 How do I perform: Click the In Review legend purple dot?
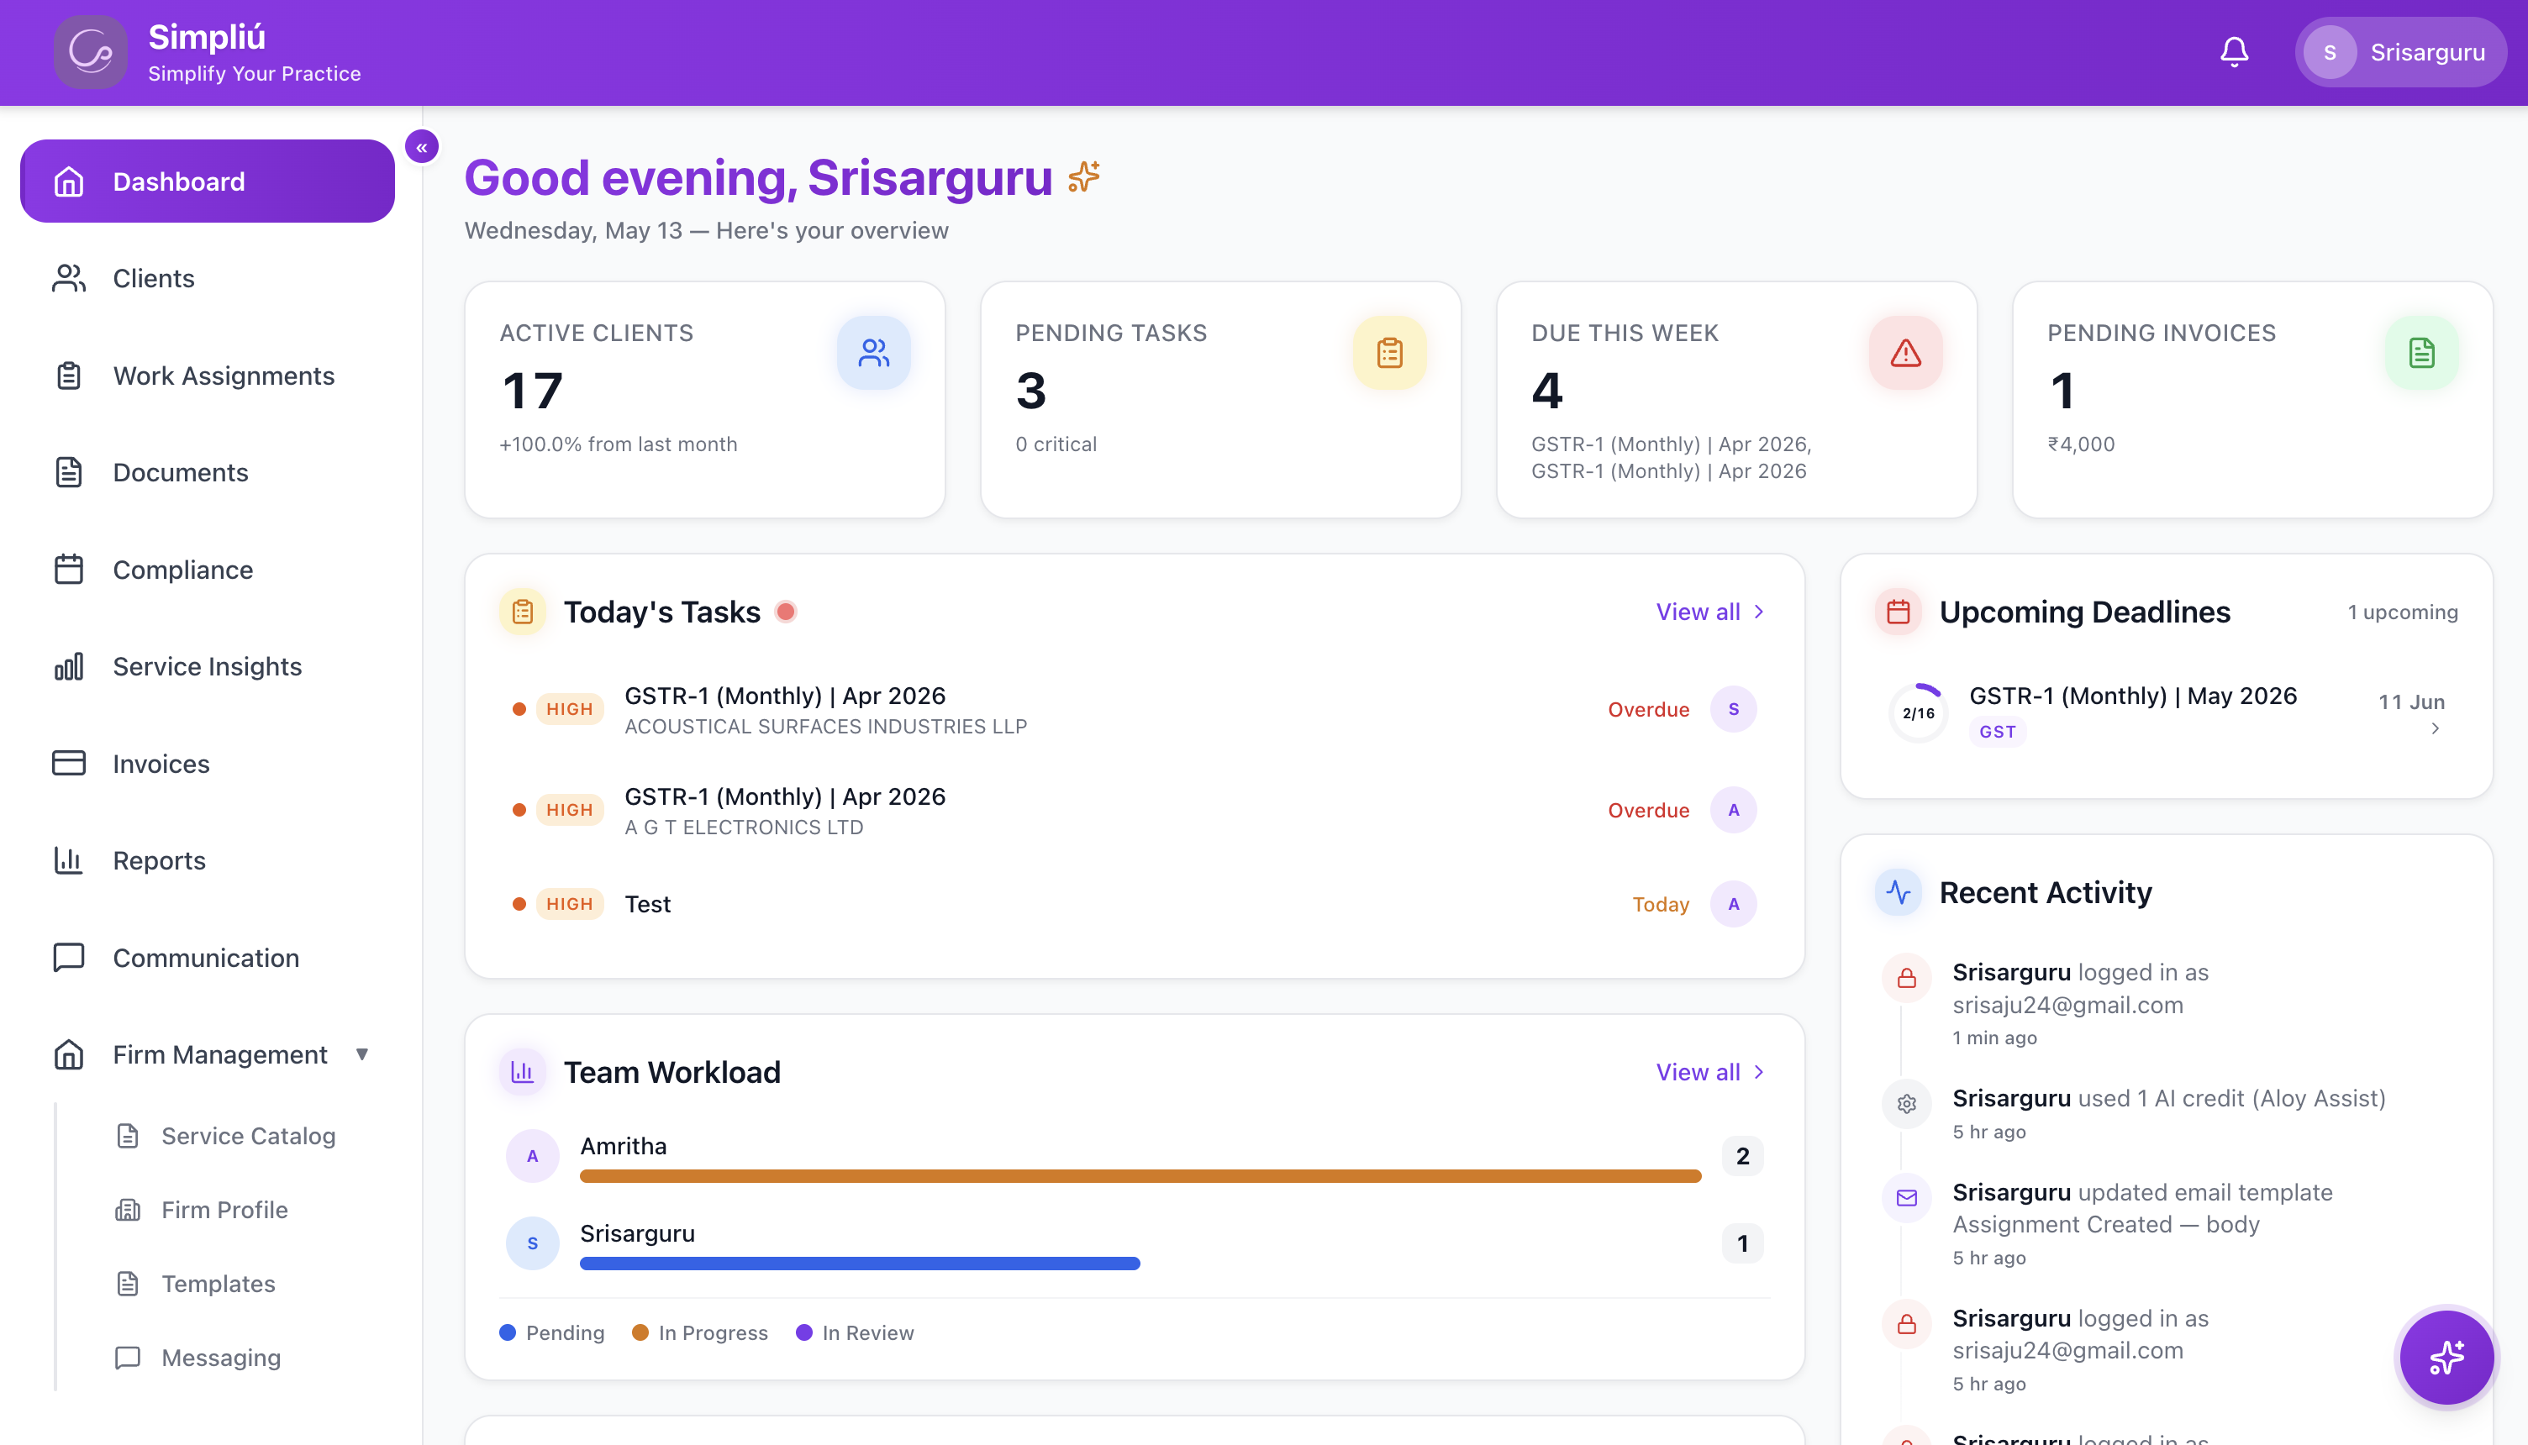804,1333
